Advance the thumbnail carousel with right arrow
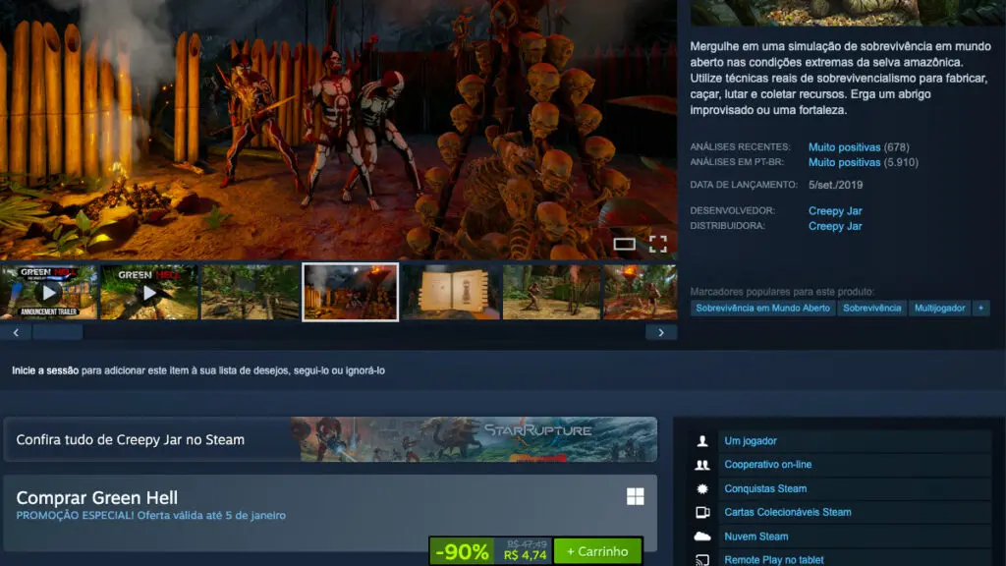This screenshot has width=1006, height=566. [x=662, y=332]
